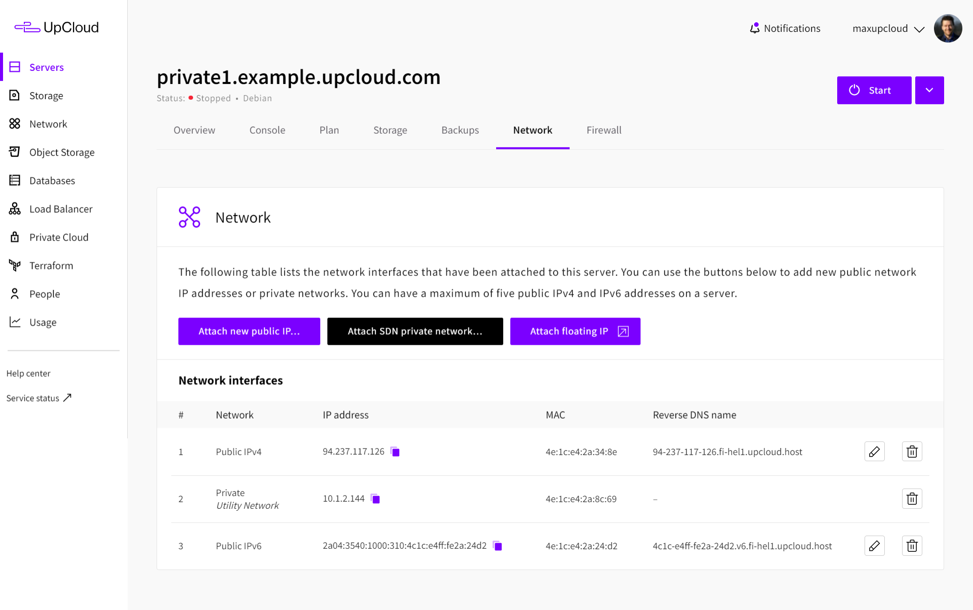The width and height of the screenshot is (973, 610).
Task: Switch to the Console tab
Action: (267, 130)
